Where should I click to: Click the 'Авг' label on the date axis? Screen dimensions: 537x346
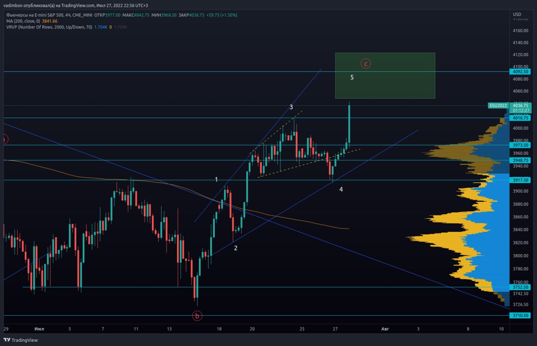[x=385, y=329]
